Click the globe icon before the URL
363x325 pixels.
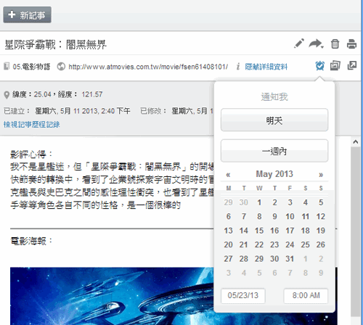[x=61, y=66]
